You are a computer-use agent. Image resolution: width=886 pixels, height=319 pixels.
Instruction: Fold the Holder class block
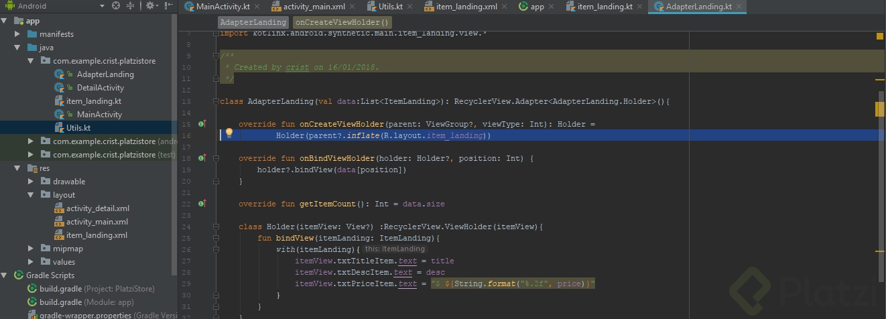[216, 227]
